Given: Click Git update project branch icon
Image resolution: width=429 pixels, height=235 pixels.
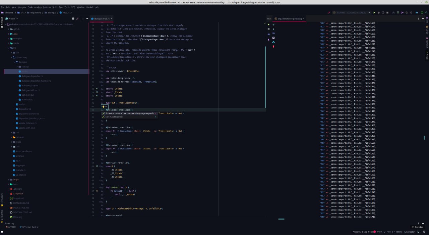Looking at the screenshot, I should pos(398,12).
